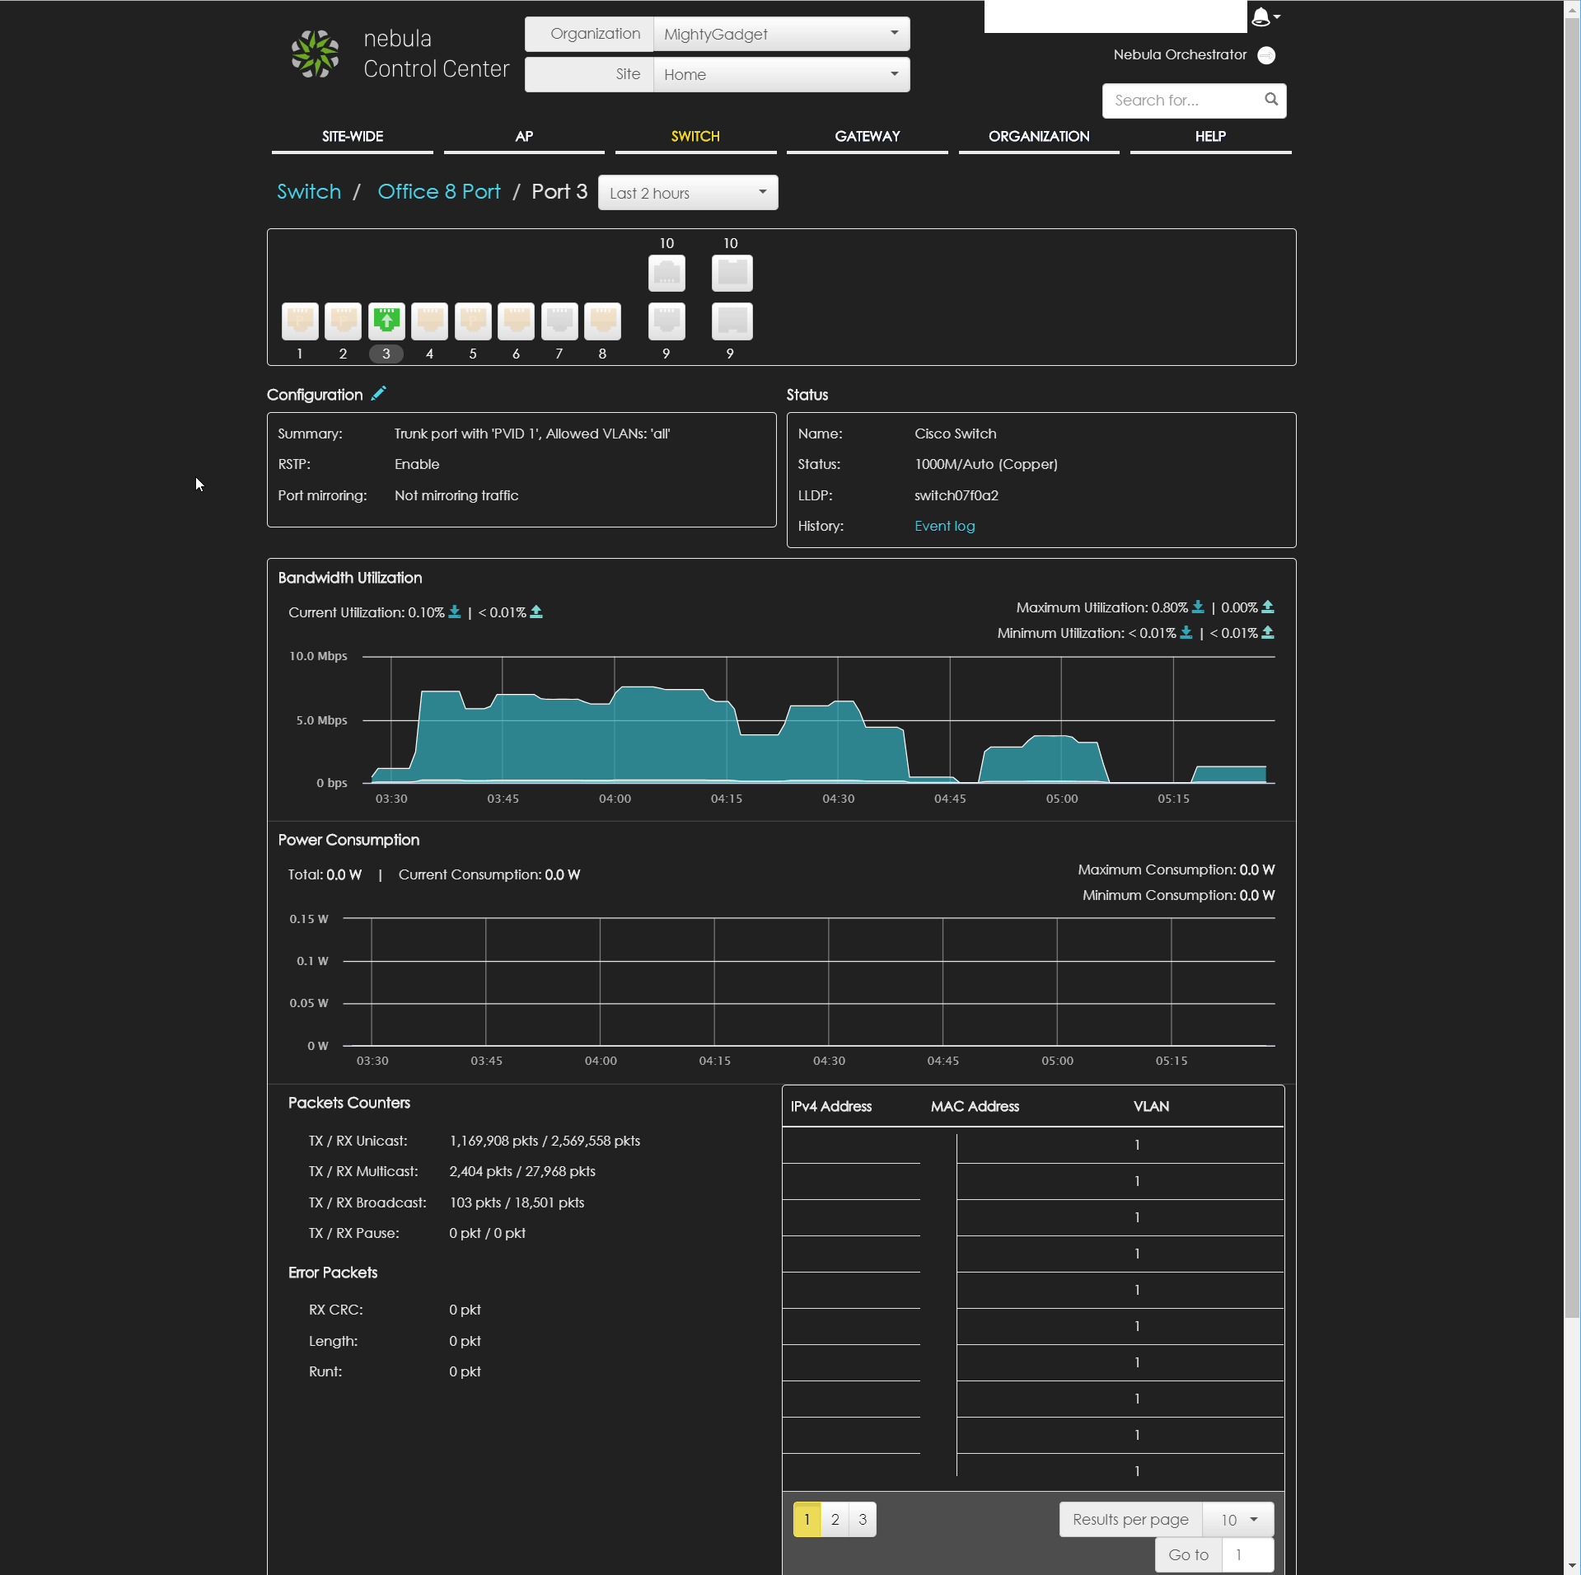This screenshot has width=1581, height=1575.
Task: Go to Office 8 Port breadcrumb link
Action: click(x=438, y=192)
